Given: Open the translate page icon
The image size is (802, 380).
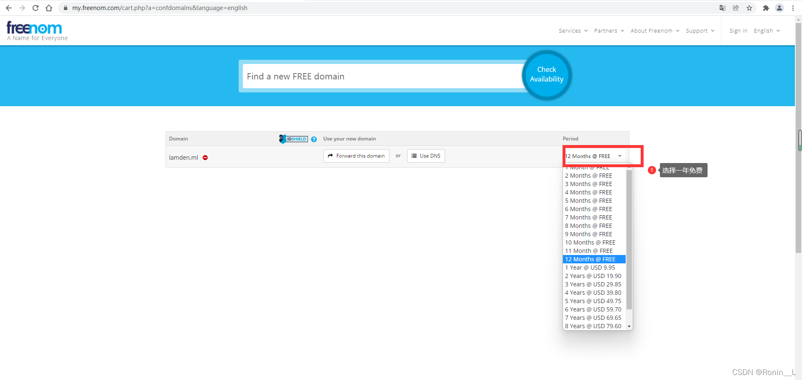Looking at the screenshot, I should click(x=723, y=8).
